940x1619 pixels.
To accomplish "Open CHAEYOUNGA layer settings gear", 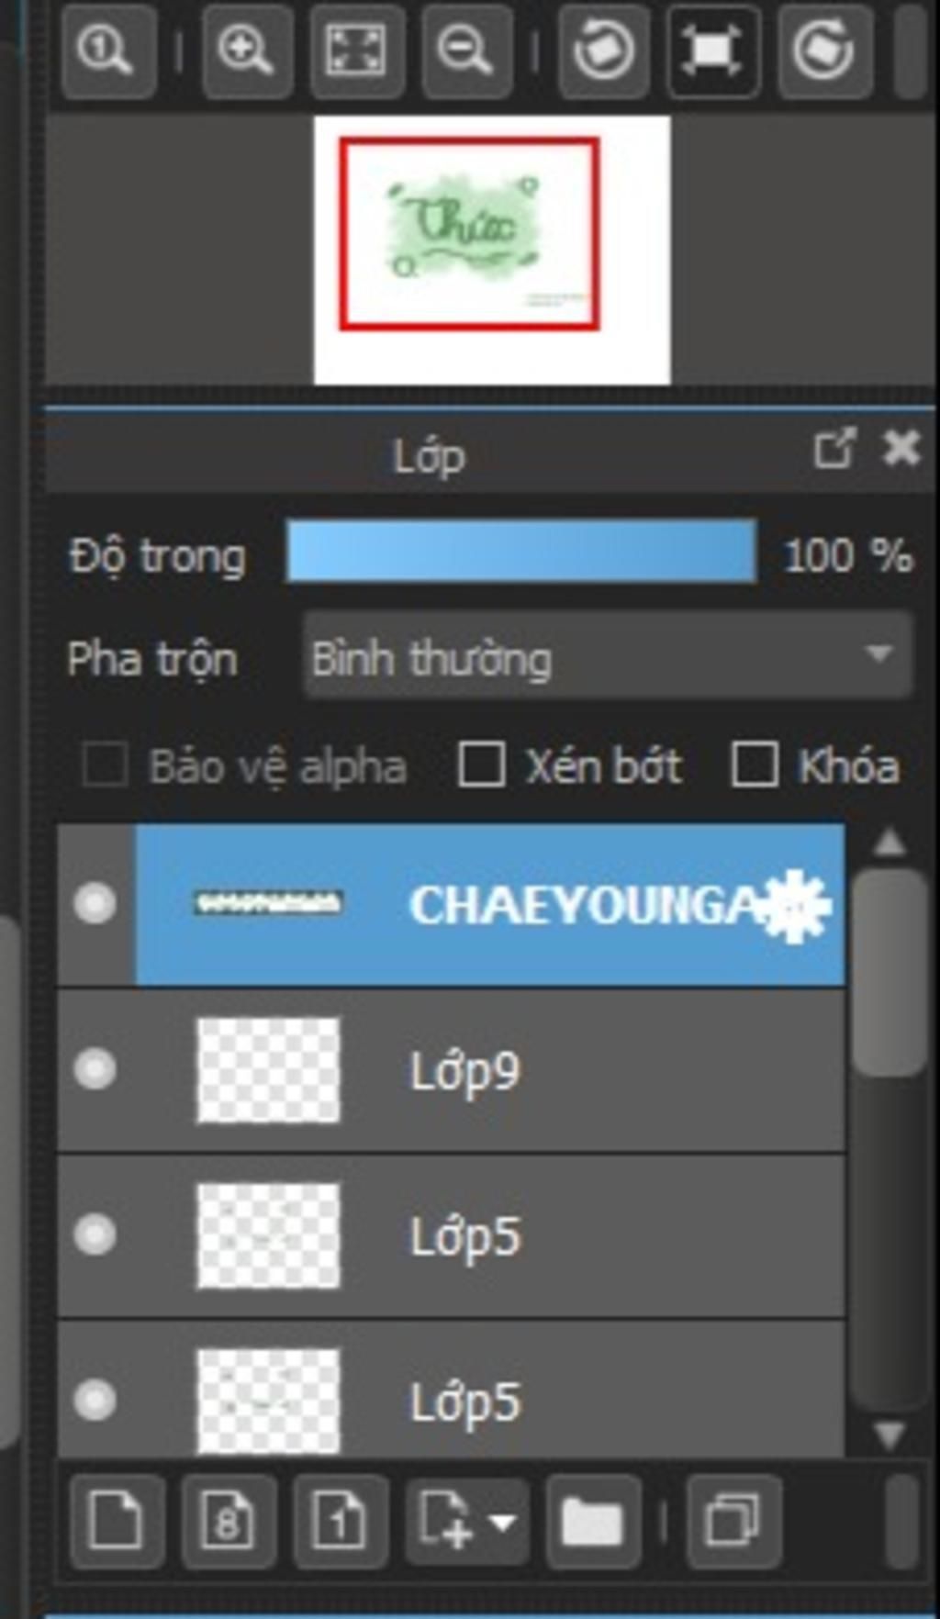I will coord(797,906).
